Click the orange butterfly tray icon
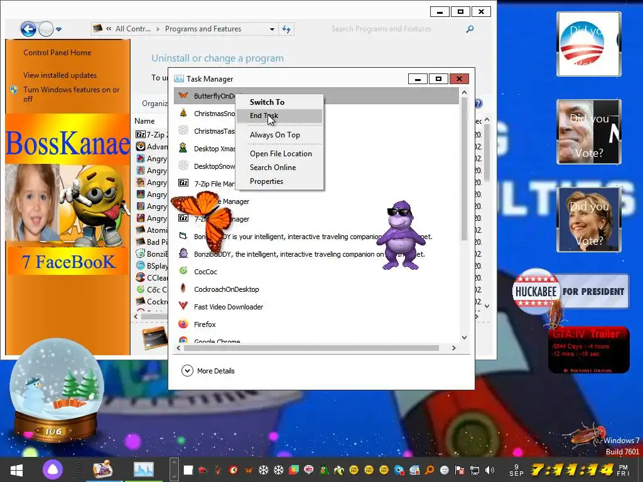This screenshot has height=482, width=643. [x=249, y=470]
